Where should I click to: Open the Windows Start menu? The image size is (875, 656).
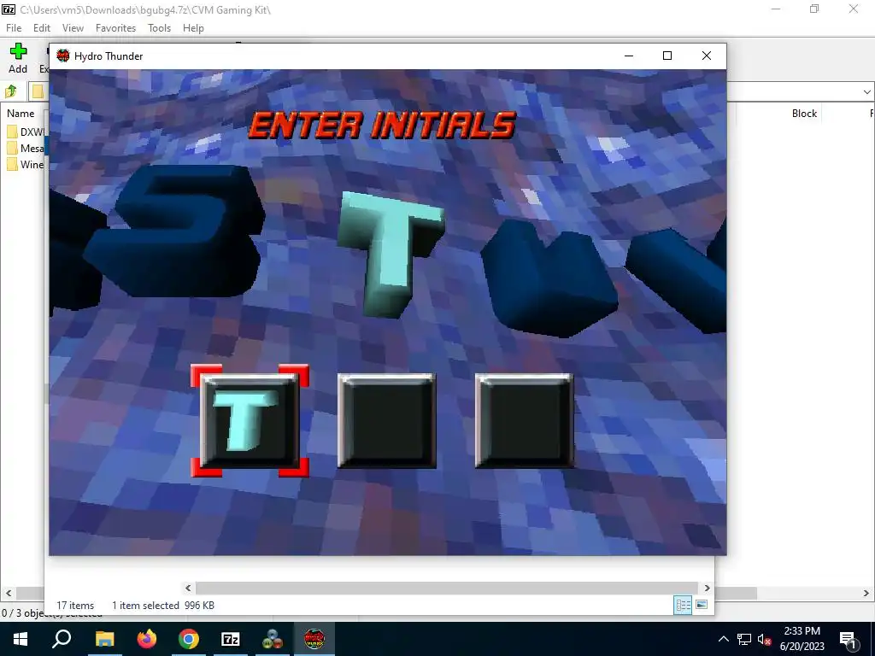(21, 639)
